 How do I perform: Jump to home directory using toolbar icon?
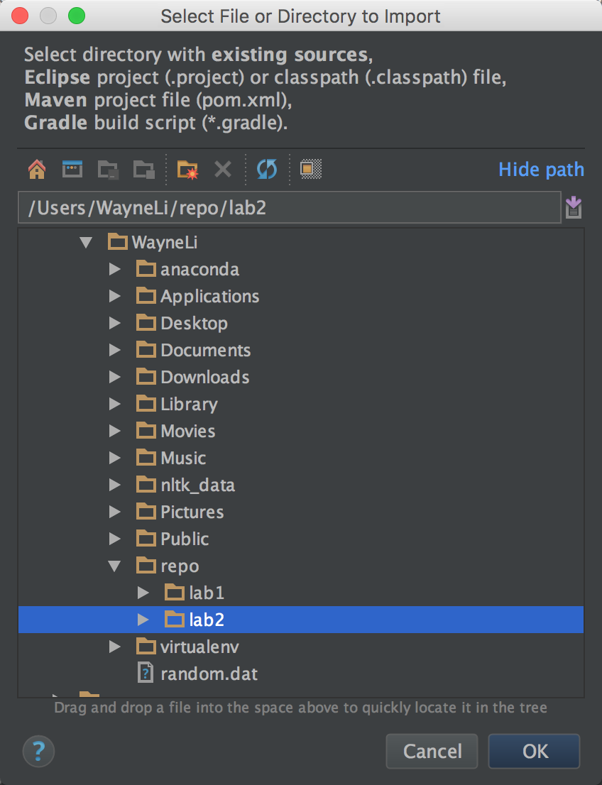point(36,169)
